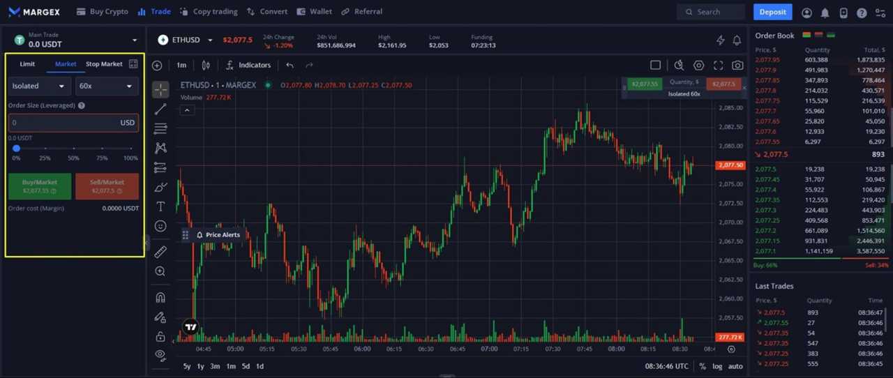Enter fullscreen chart mode

point(718,65)
